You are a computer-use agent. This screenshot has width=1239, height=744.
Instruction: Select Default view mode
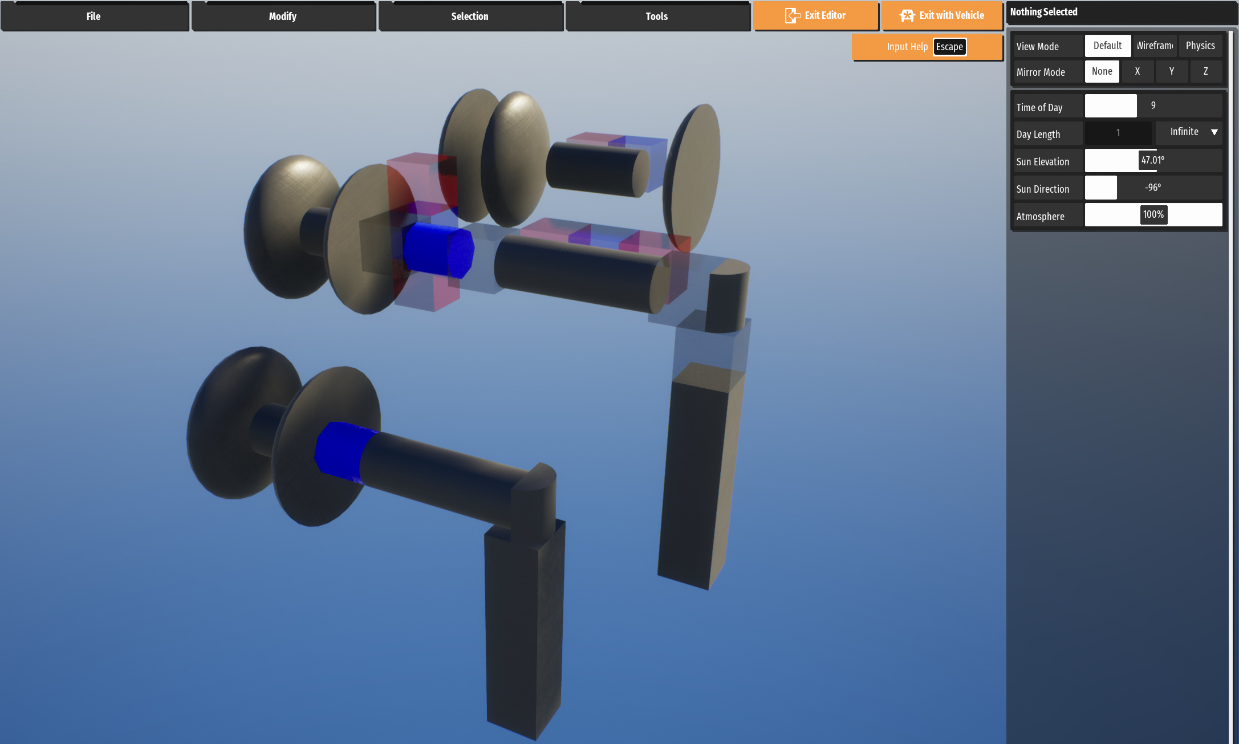click(1107, 46)
